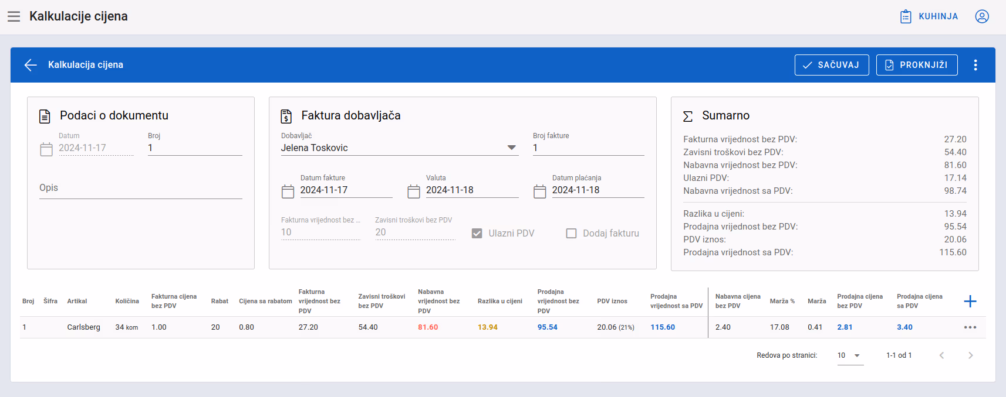Toggle the Ulazni PDV checkbox
The height and width of the screenshot is (397, 1006).
pos(477,233)
